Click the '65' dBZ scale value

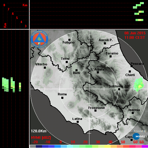(141, 142)
